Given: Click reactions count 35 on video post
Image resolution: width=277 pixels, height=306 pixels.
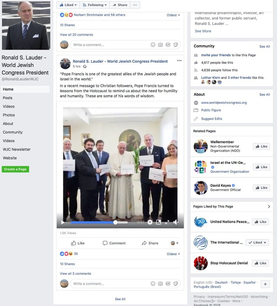Looking at the screenshot, I should click(x=76, y=254).
